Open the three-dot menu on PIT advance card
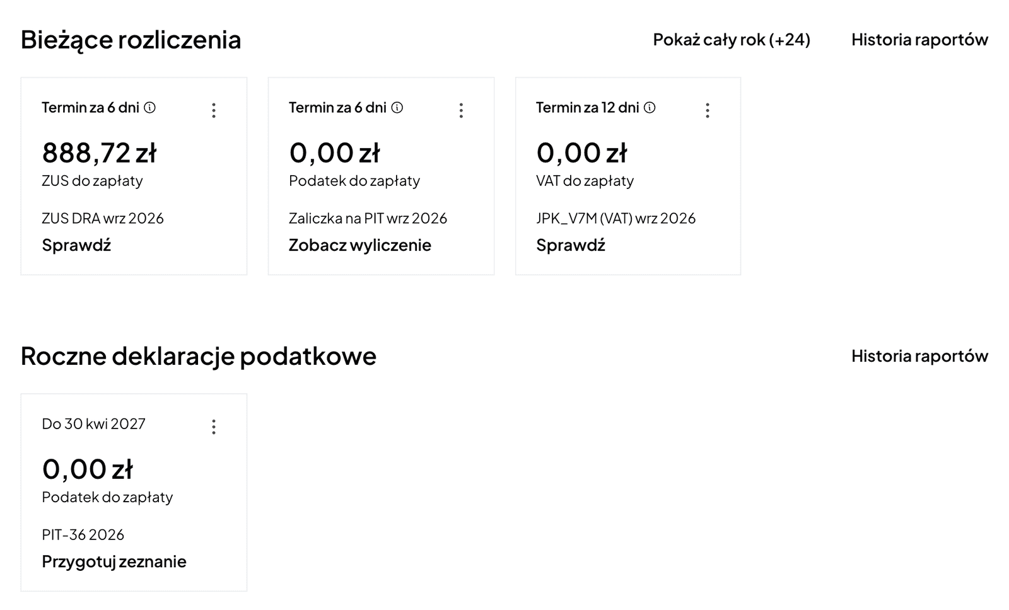 [461, 110]
